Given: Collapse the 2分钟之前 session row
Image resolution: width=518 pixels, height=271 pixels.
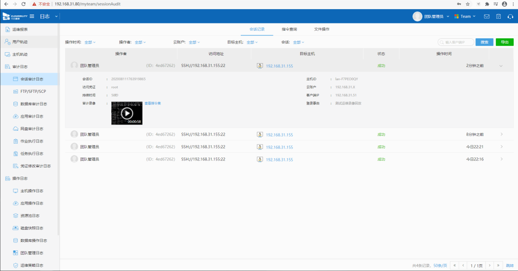Looking at the screenshot, I should coord(501,66).
